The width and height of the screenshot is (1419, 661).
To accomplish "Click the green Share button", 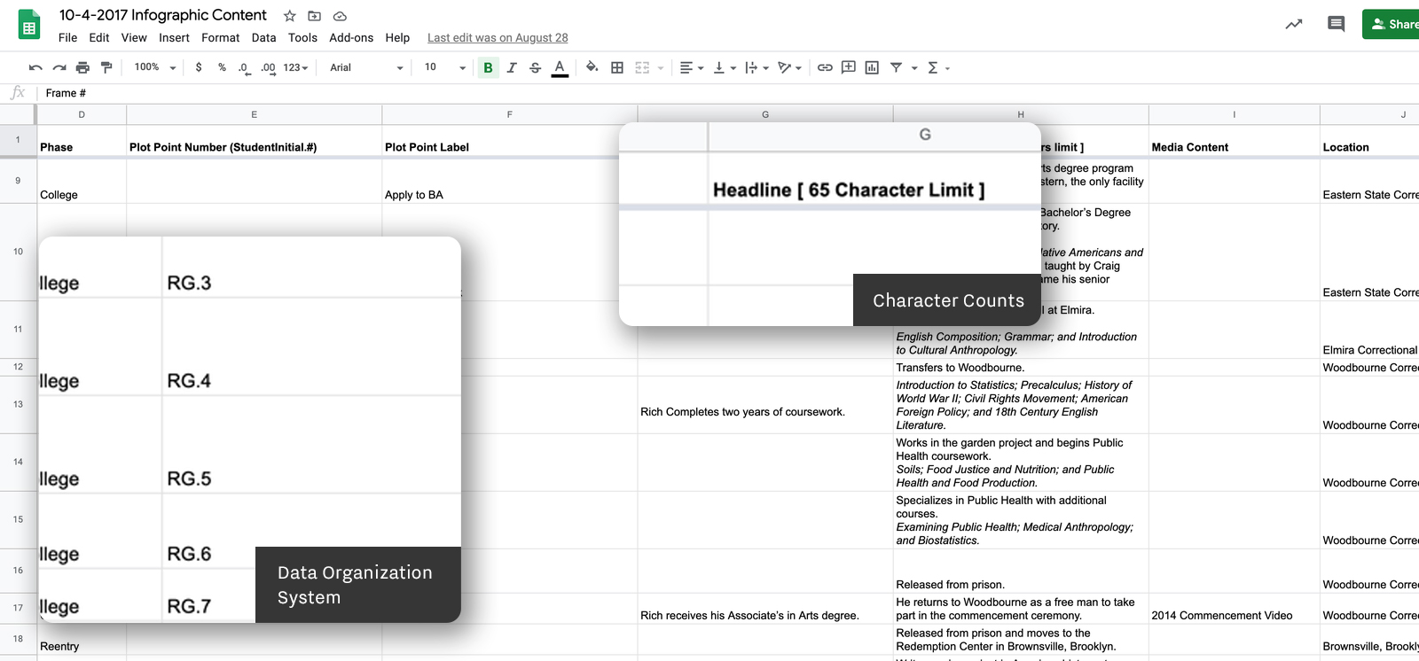I will click(x=1392, y=24).
